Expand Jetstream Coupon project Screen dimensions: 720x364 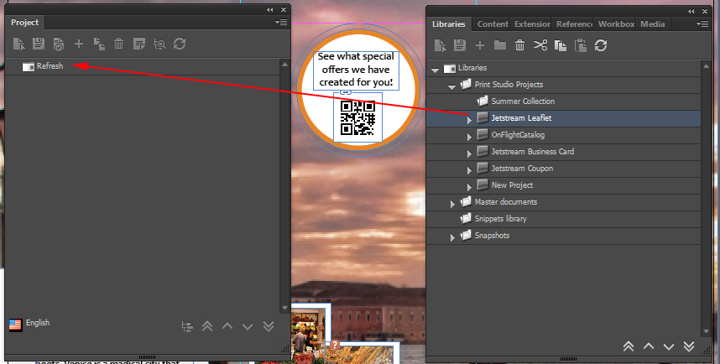469,170
